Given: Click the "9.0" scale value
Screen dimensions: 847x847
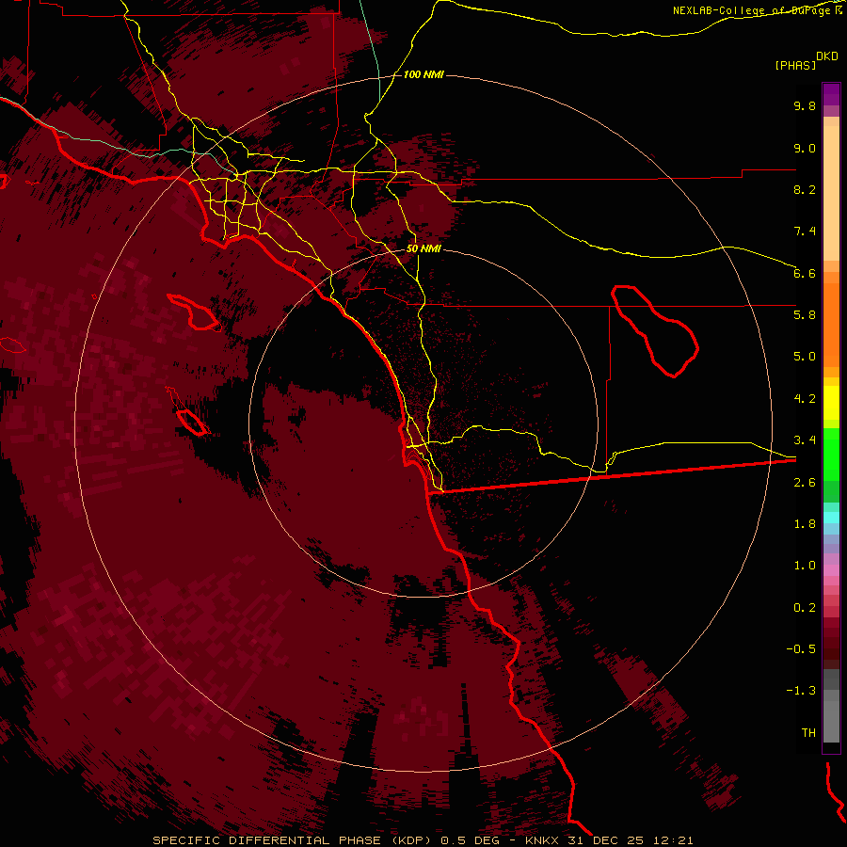Looking at the screenshot, I should (x=805, y=148).
